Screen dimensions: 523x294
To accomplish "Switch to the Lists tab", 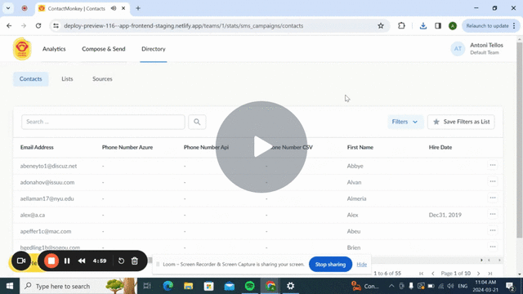I will coord(67,79).
